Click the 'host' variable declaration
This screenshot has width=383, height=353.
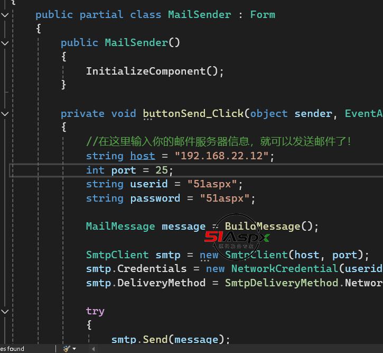point(143,156)
